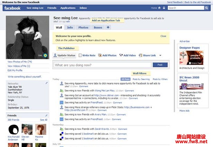Click the Add Video camera icon
The image size is (213, 147).
[121, 55]
